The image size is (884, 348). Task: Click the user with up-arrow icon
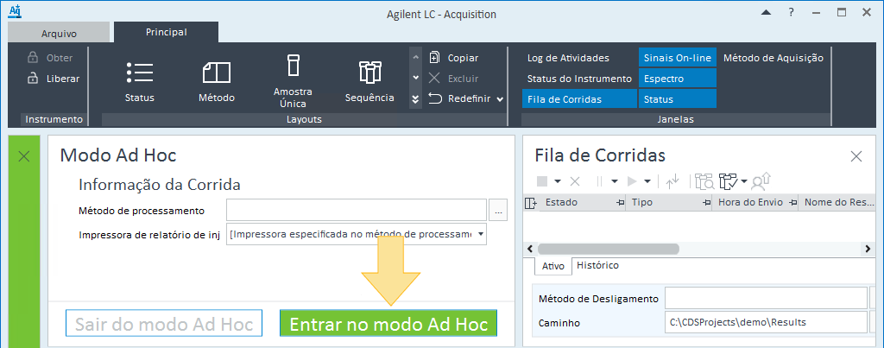point(761,180)
